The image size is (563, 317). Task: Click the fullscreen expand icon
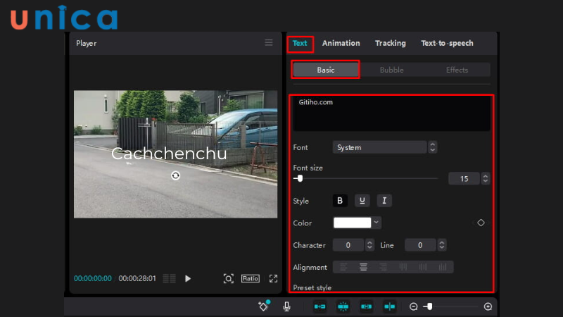(273, 278)
